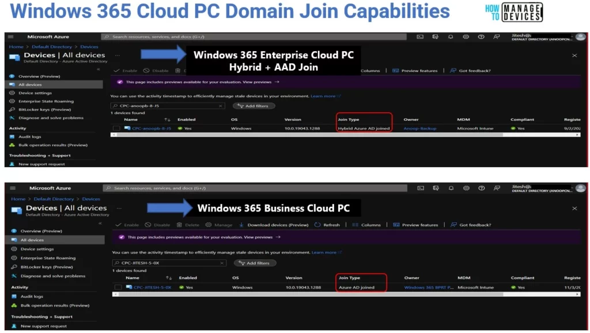Viewport: 590px width, 333px height.
Task: Open the ellipsis beside the top Devices title
Action: [x=118, y=56]
